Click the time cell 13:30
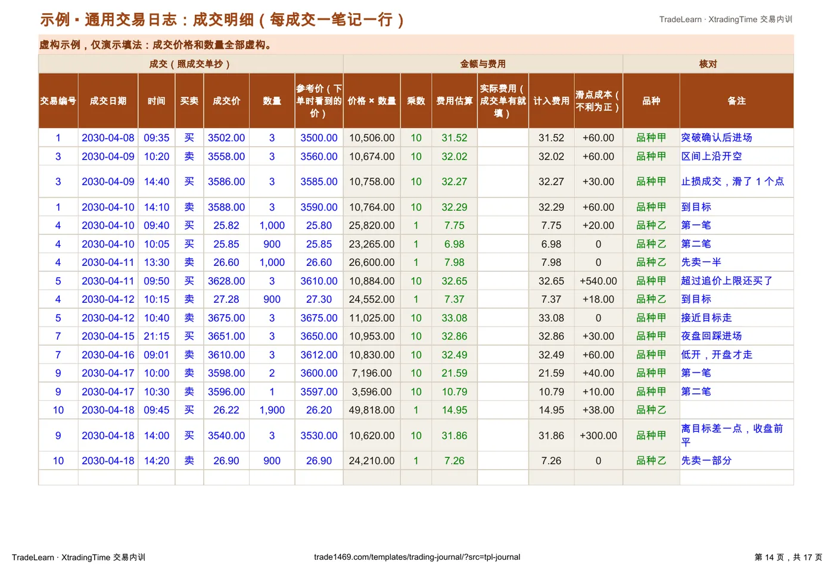This screenshot has width=834, height=574. coord(157,262)
